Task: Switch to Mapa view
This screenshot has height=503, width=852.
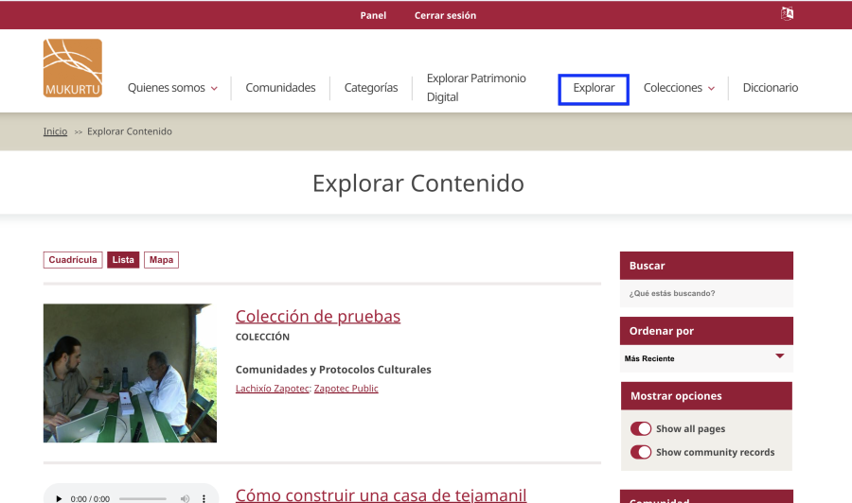Action: [x=161, y=260]
